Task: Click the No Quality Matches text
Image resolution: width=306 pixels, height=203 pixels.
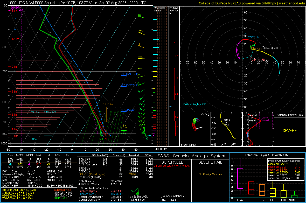Action: (210, 174)
